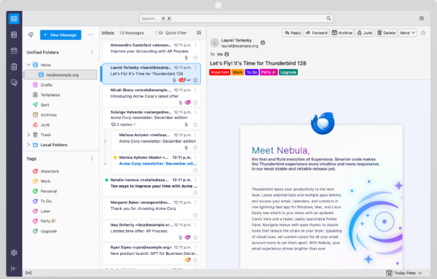
Task: Star Ryan Sipes' message
Action: pos(195,260)
